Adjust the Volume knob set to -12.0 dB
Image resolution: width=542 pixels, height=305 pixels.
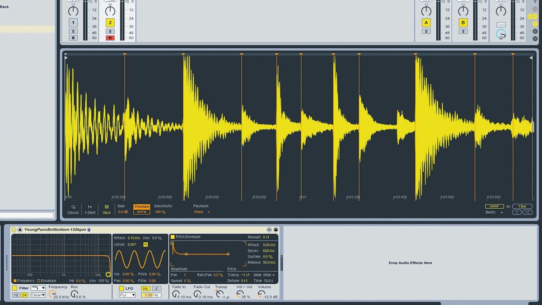coord(262,295)
